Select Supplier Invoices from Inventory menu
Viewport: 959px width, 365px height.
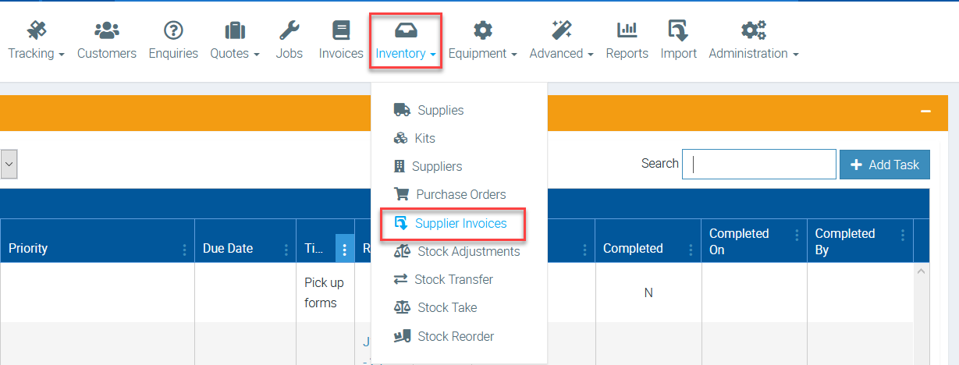coord(460,223)
